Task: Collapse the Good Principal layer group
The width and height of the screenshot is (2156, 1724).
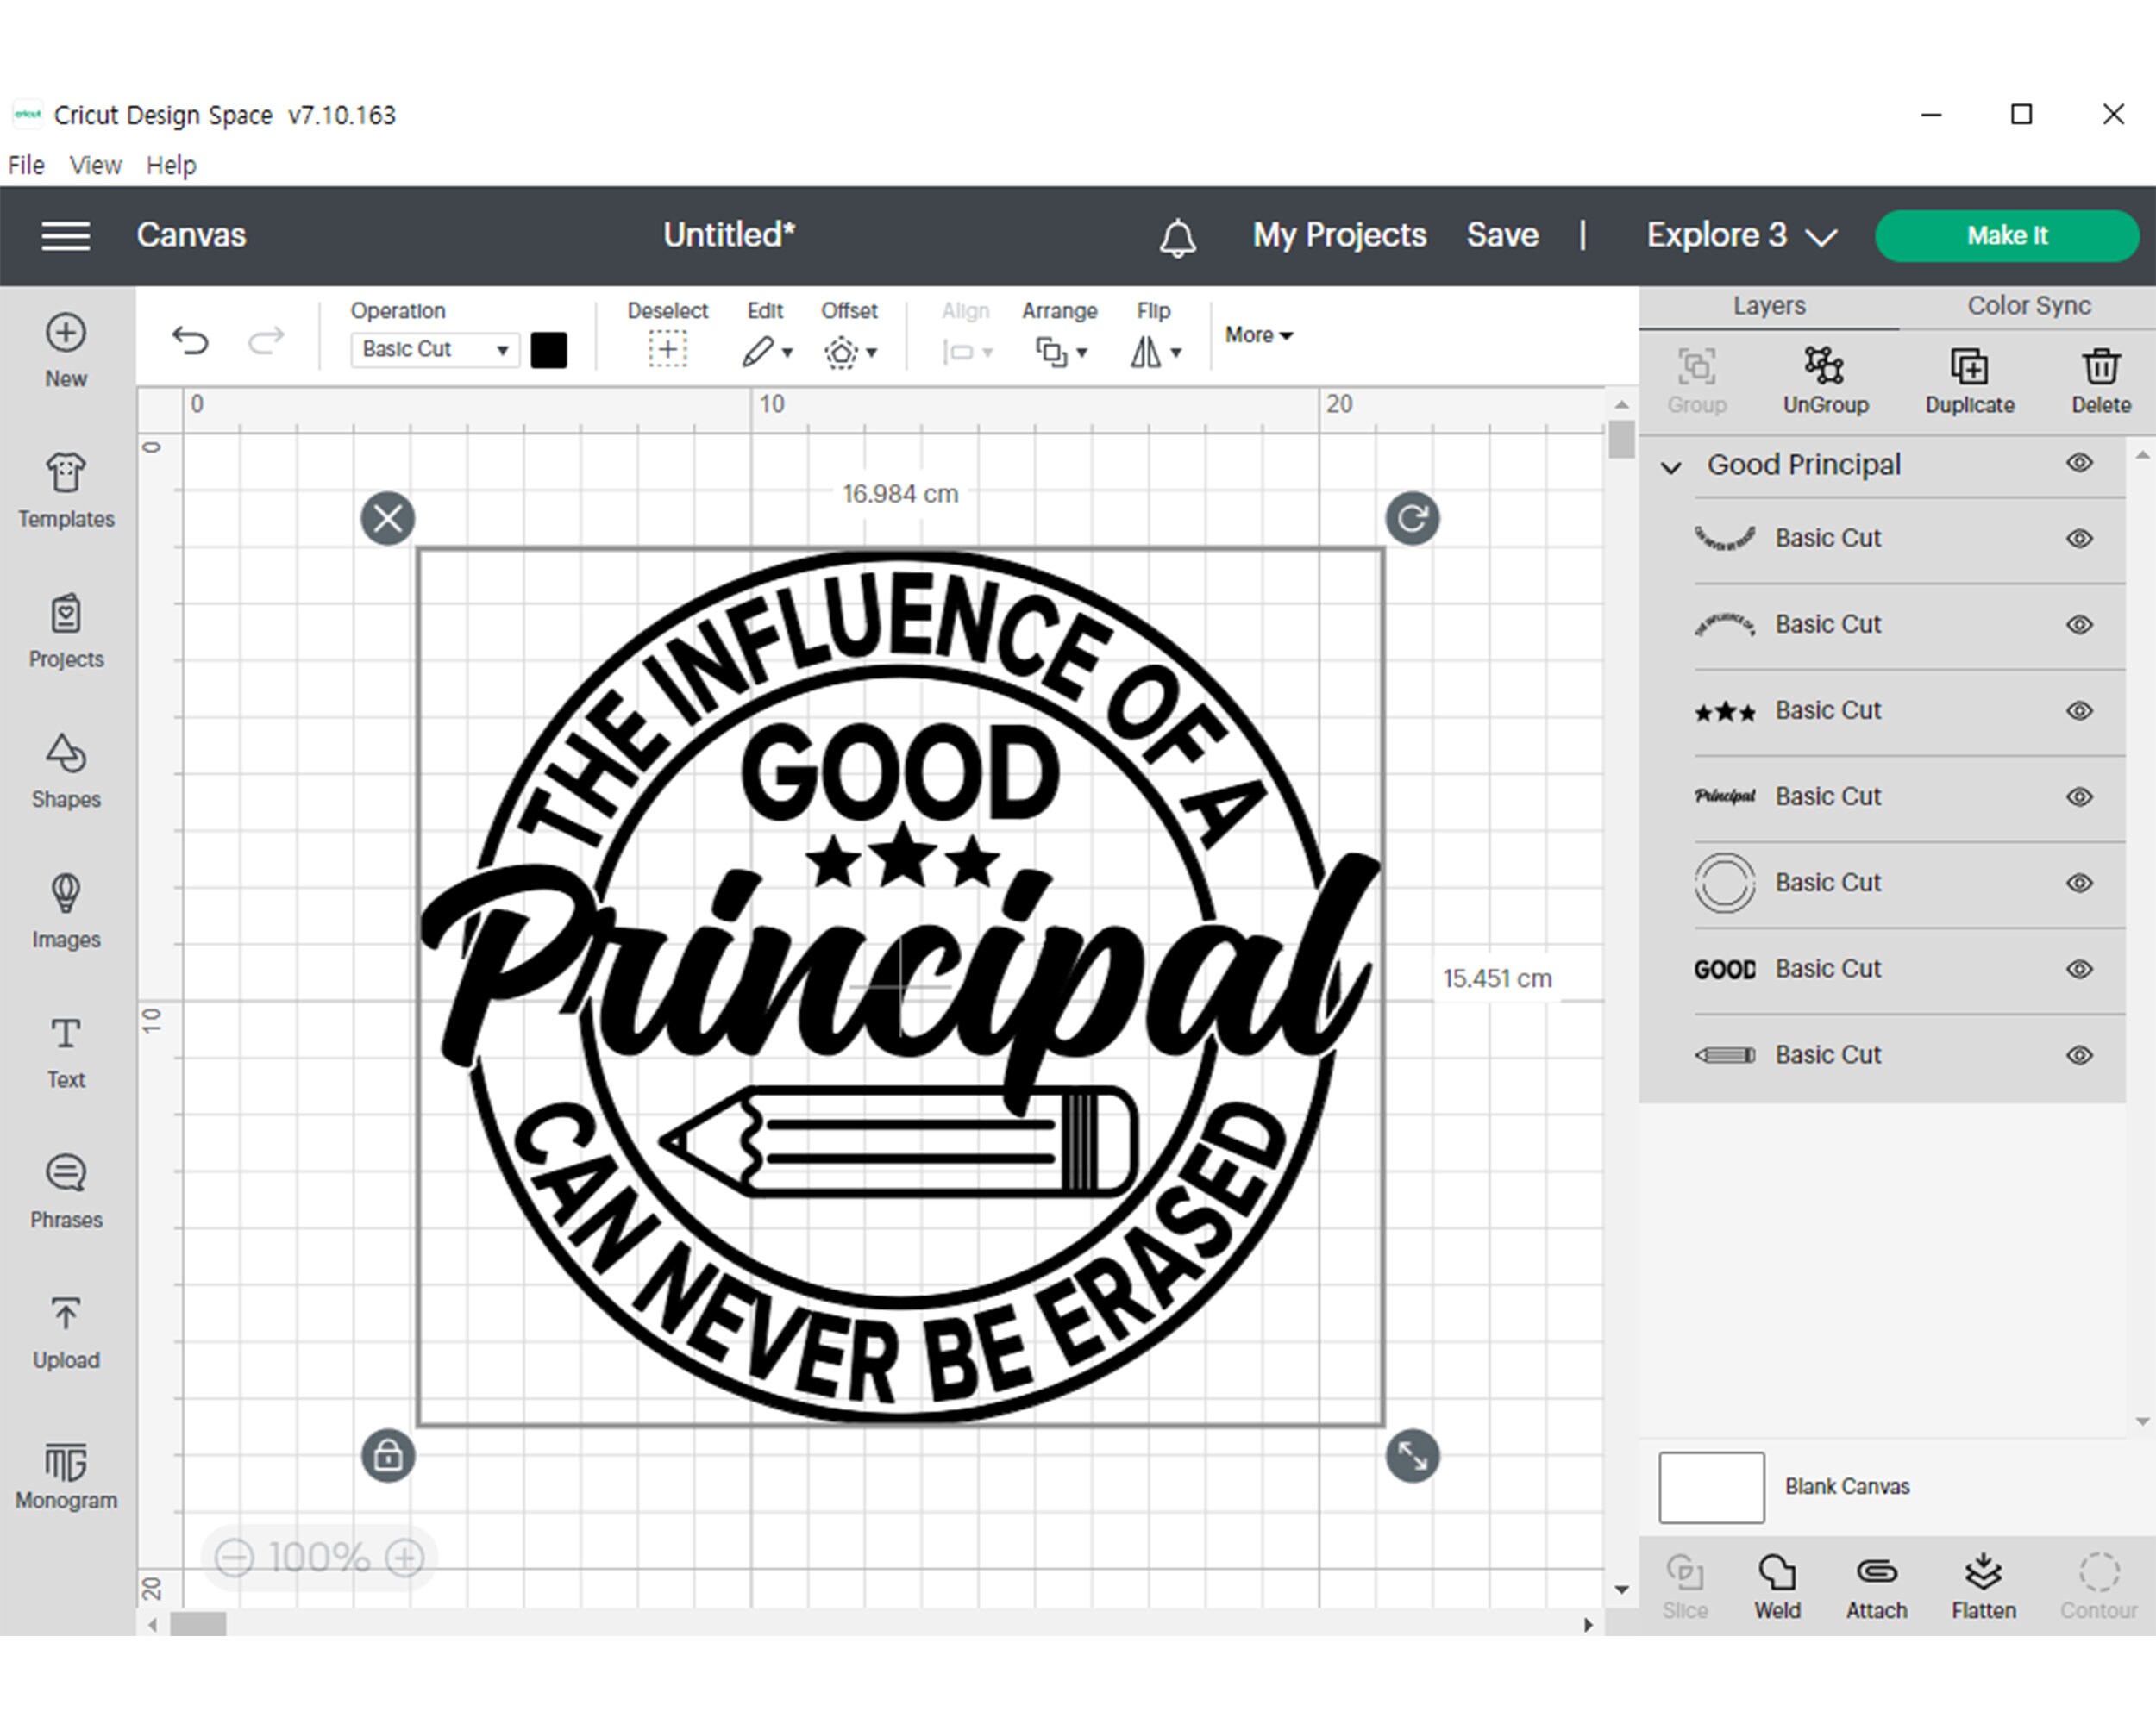Action: point(1671,466)
